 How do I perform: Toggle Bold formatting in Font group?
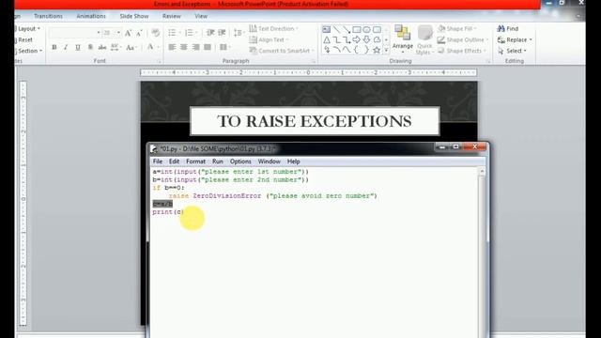point(54,47)
